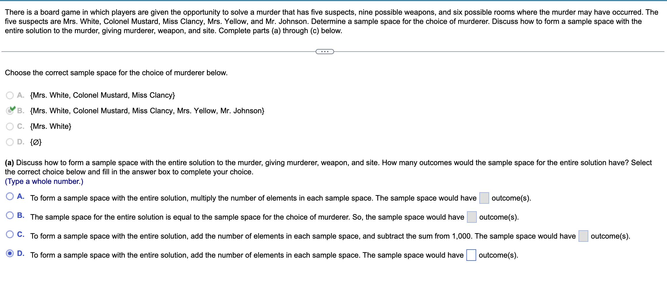
Task: Click the highlighted answer box in option D
Action: (471, 255)
